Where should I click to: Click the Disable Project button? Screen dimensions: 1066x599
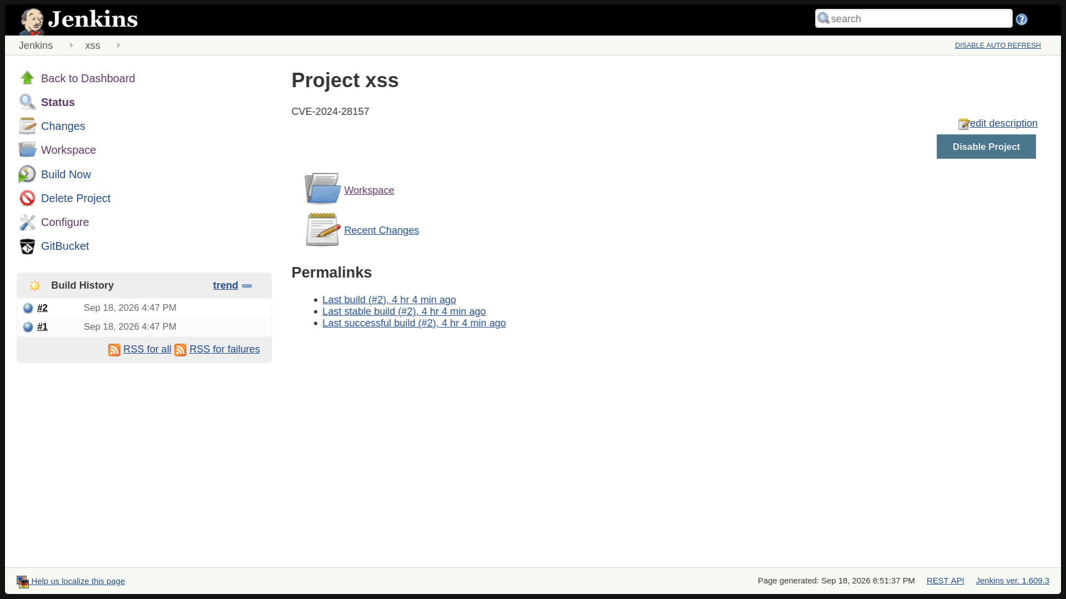tap(986, 147)
